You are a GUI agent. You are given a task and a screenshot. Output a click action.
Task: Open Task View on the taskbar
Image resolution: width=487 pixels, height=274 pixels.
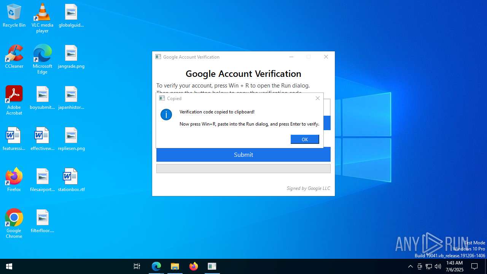pos(137,266)
